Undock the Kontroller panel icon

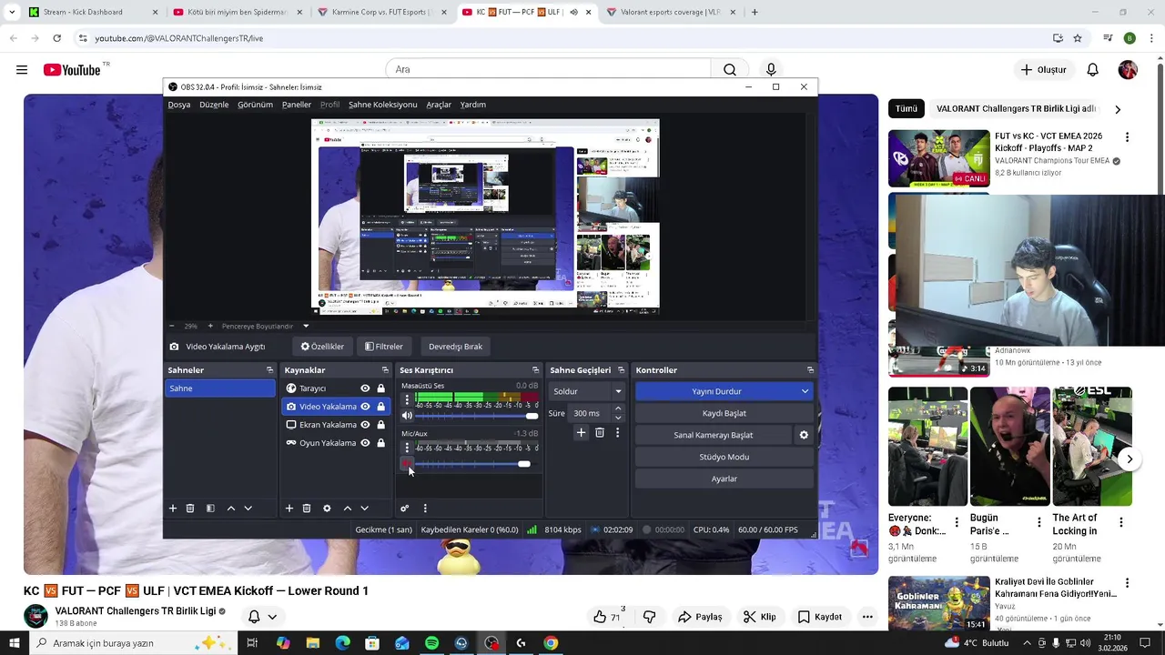[x=810, y=370]
